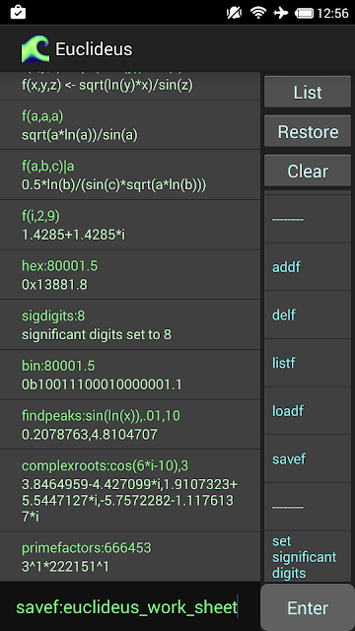Tap the battery status icon
Viewport: 355px width, 631px height.
pos(305,13)
